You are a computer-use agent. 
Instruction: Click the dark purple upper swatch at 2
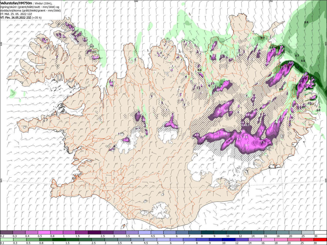[94, 232]
